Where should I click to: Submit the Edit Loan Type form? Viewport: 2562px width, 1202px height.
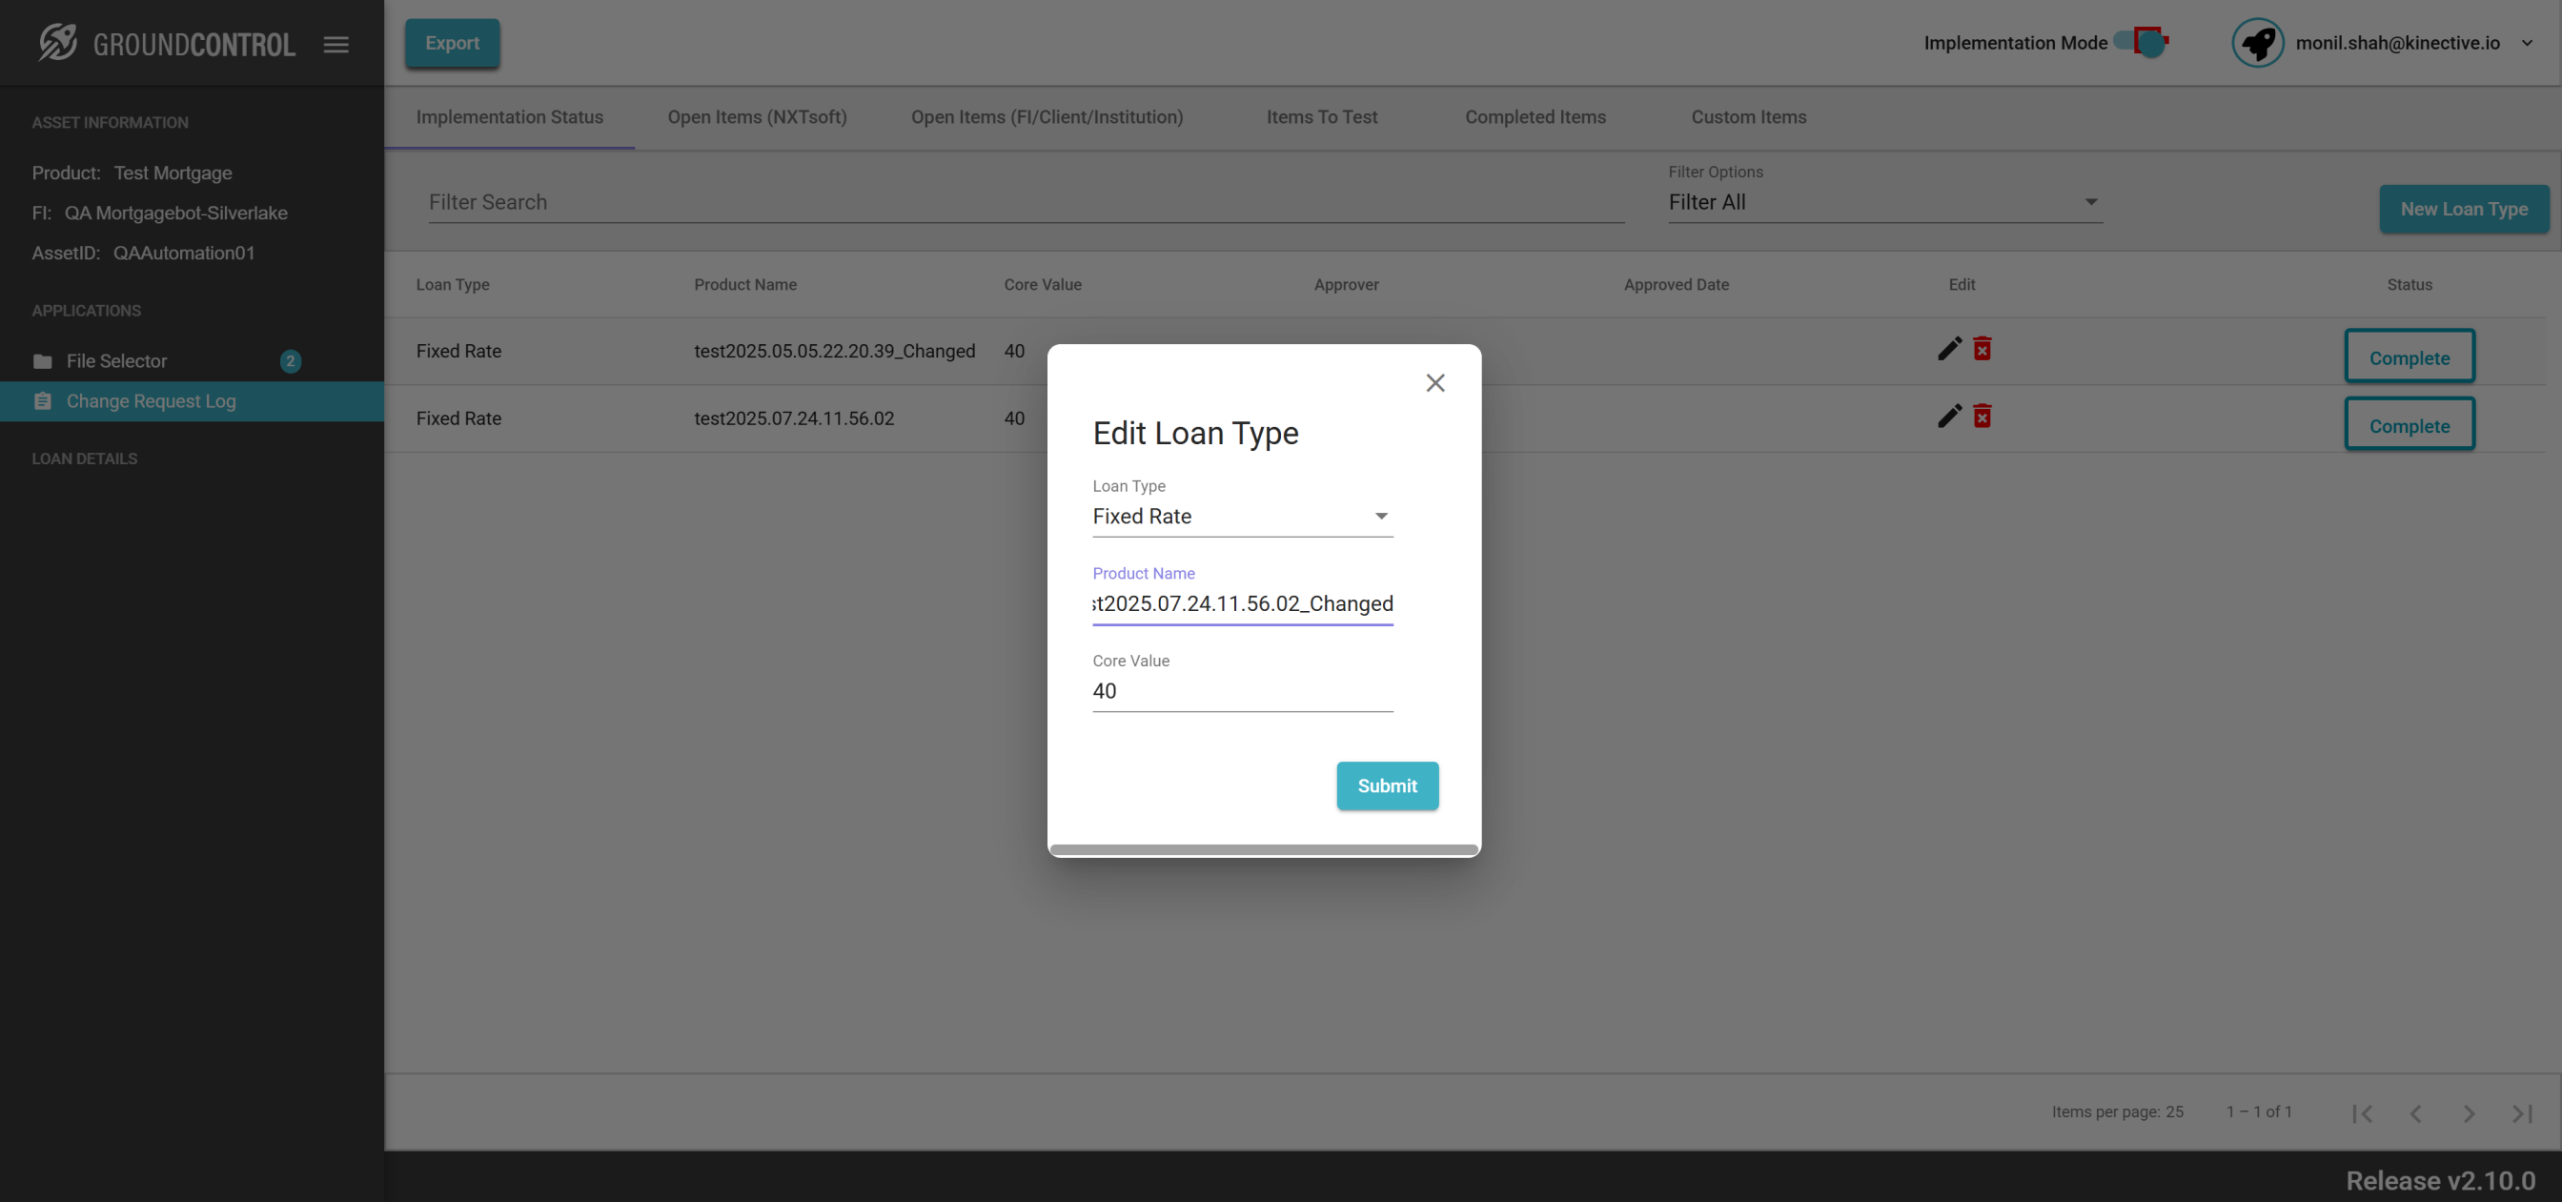1387,785
